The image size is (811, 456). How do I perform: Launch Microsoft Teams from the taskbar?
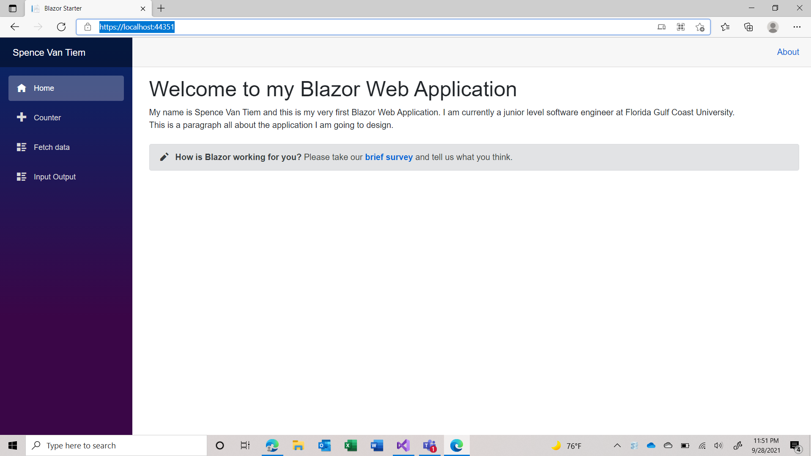pyautogui.click(x=430, y=445)
